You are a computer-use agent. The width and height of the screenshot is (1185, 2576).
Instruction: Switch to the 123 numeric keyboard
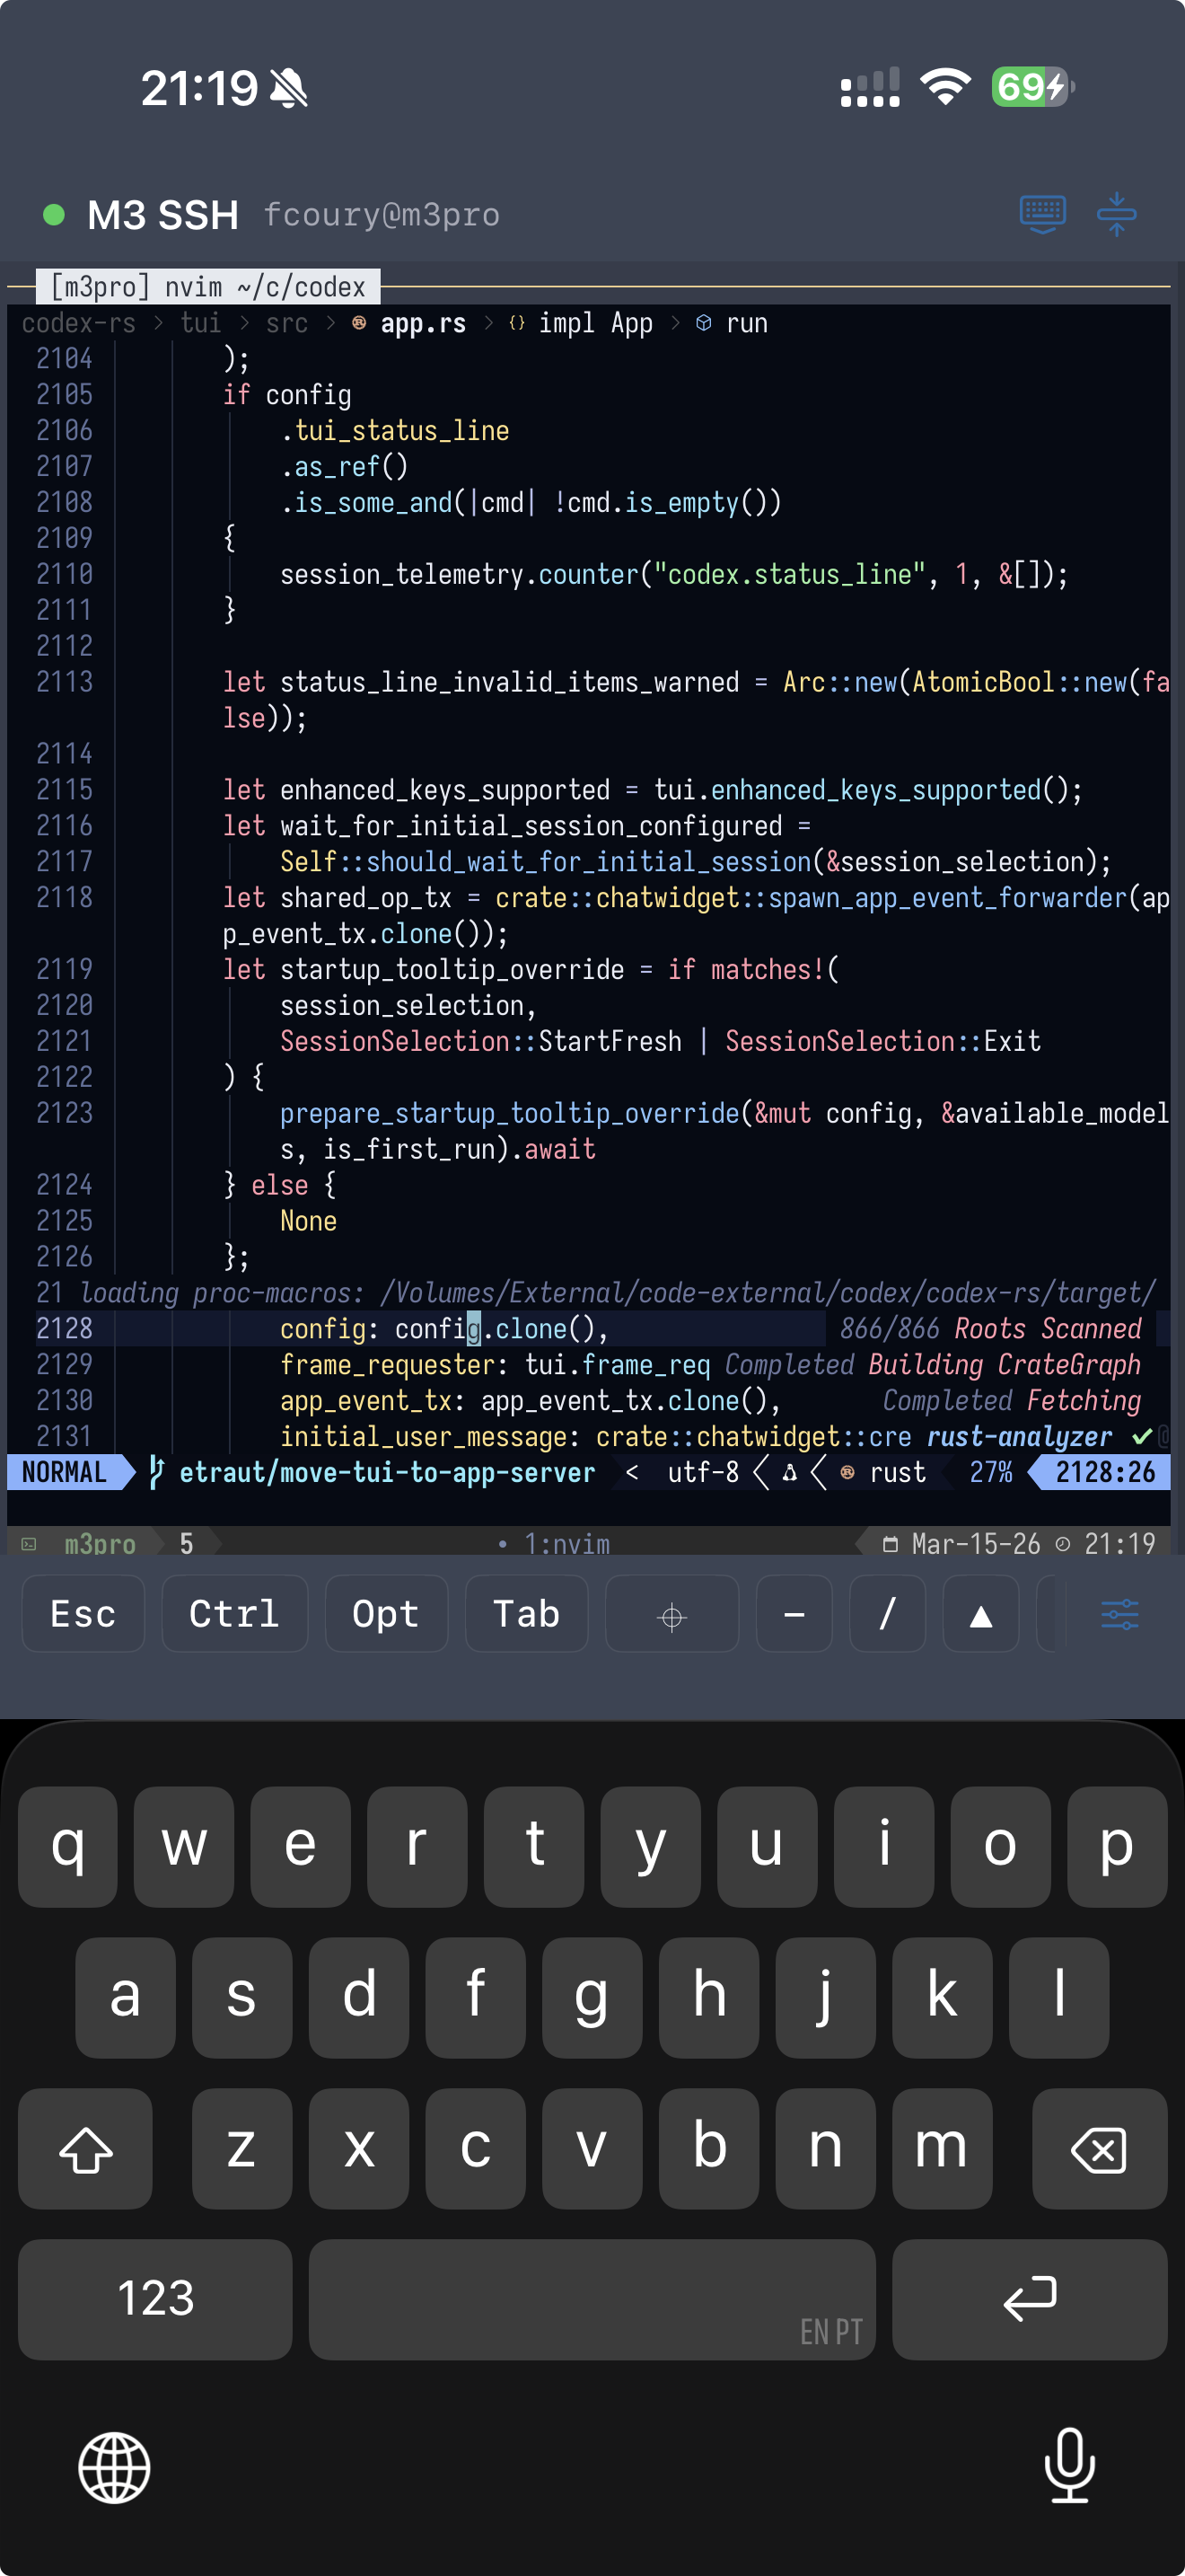155,2299
